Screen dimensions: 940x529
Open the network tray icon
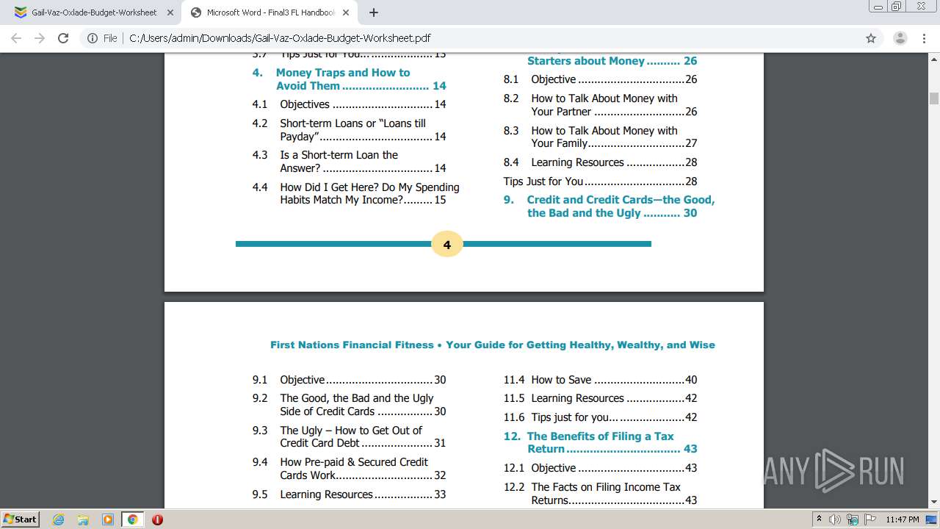point(853,519)
